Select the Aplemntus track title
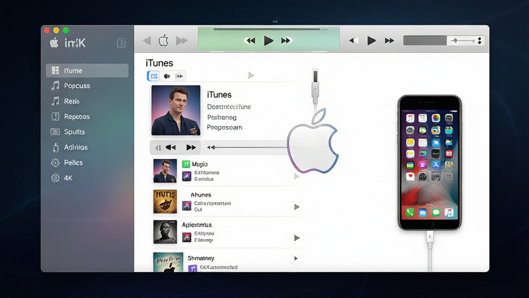This screenshot has width=529, height=298. [197, 225]
